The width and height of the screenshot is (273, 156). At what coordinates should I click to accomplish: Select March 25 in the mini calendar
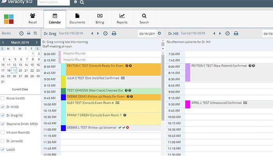pos(9,76)
